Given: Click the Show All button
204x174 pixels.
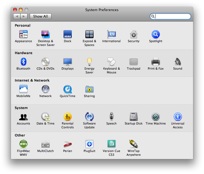Looking at the screenshot, I should click(40, 16).
